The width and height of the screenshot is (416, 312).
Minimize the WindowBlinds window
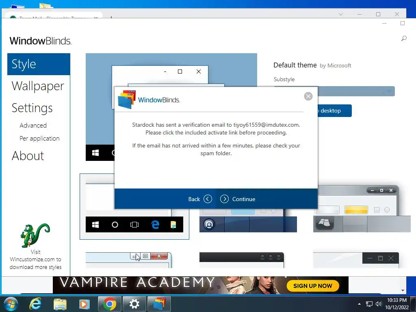(x=384, y=23)
